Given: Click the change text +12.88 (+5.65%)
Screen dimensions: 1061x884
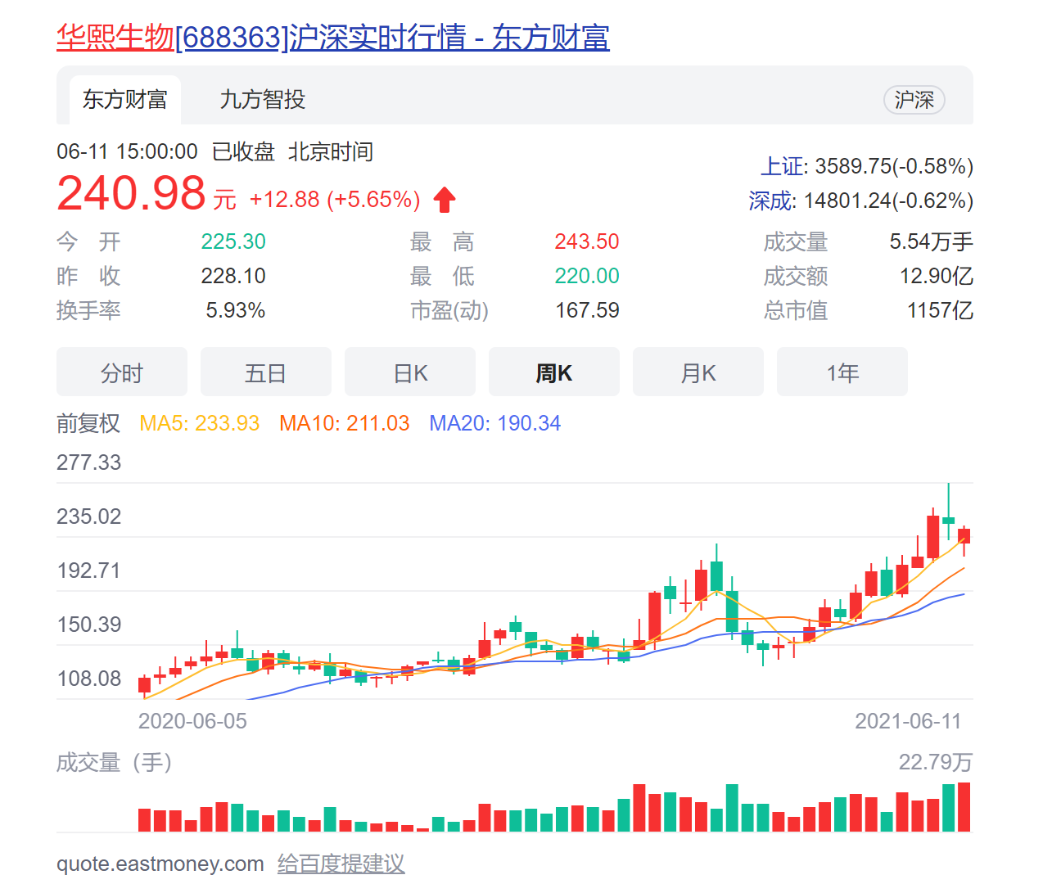Looking at the screenshot, I should click(335, 200).
